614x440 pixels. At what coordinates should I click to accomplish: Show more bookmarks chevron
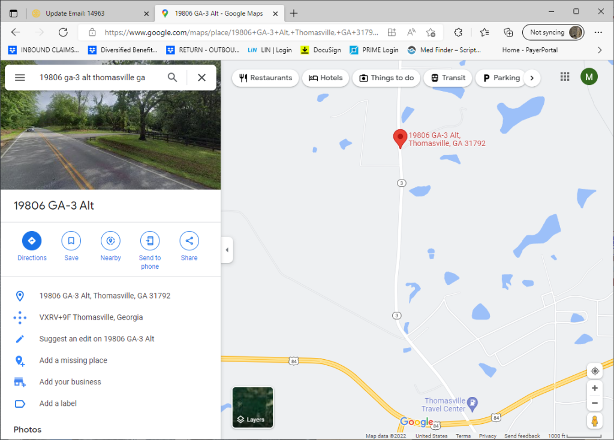coord(599,50)
